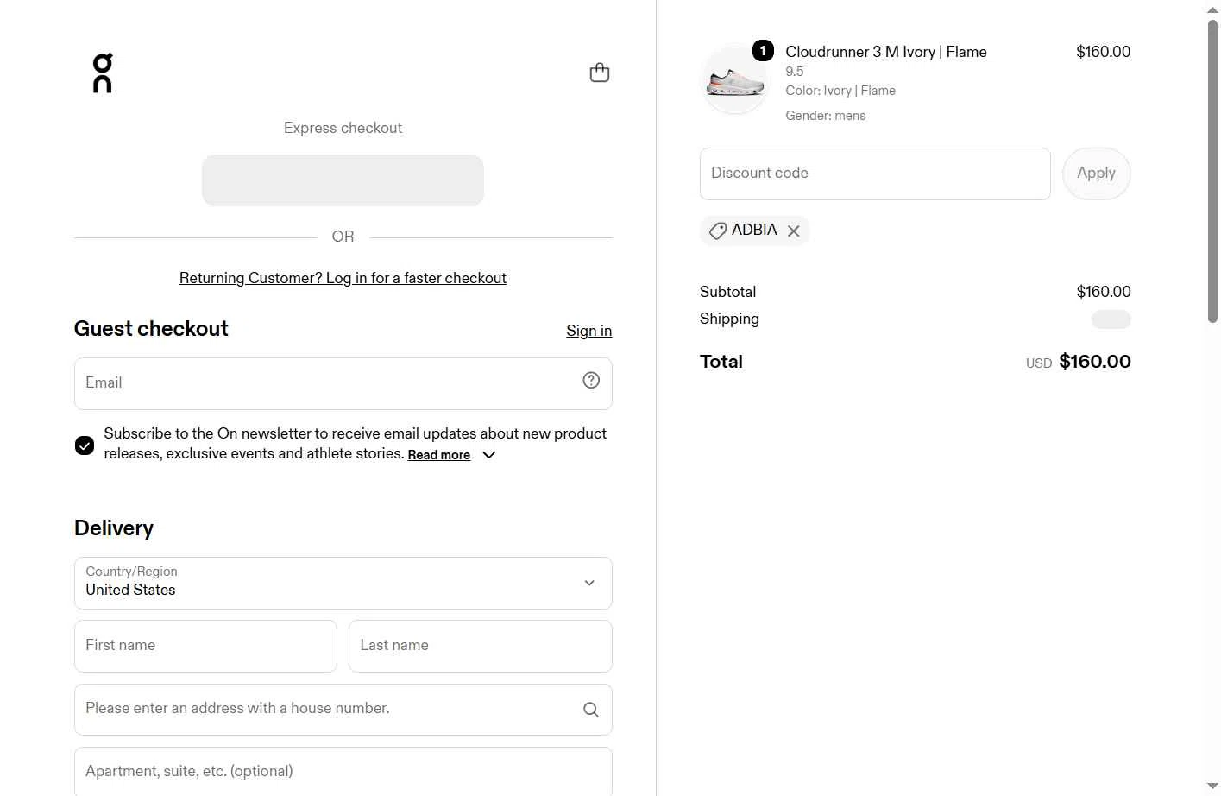1221x796 pixels.
Task: Click Returning Customer log in link
Action: tap(343, 278)
